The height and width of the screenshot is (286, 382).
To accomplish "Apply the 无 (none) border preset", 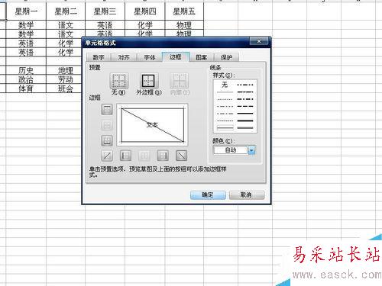I will (x=118, y=82).
